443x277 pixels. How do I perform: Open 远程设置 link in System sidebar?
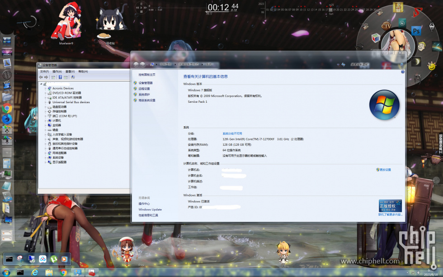pyautogui.click(x=144, y=89)
